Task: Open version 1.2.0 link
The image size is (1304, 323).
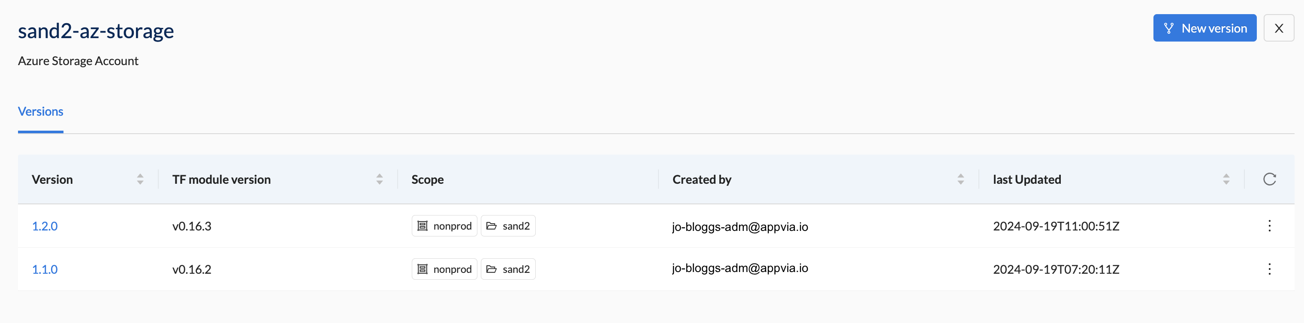Action: (x=45, y=226)
